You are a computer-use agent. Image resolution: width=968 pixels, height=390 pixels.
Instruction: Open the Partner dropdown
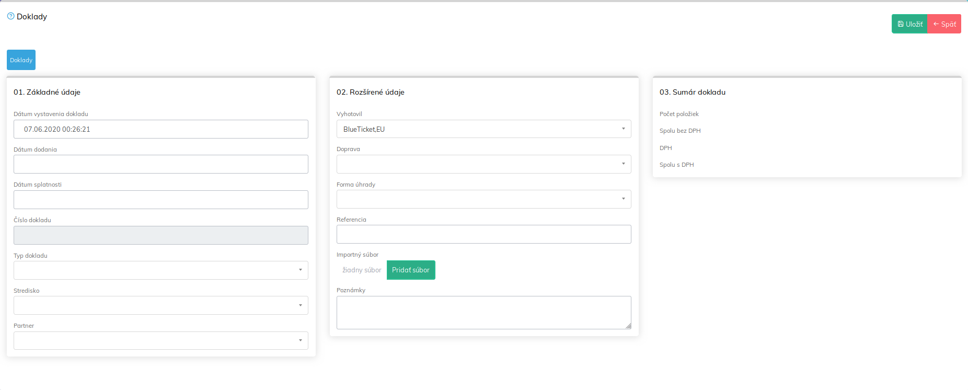tap(160, 340)
